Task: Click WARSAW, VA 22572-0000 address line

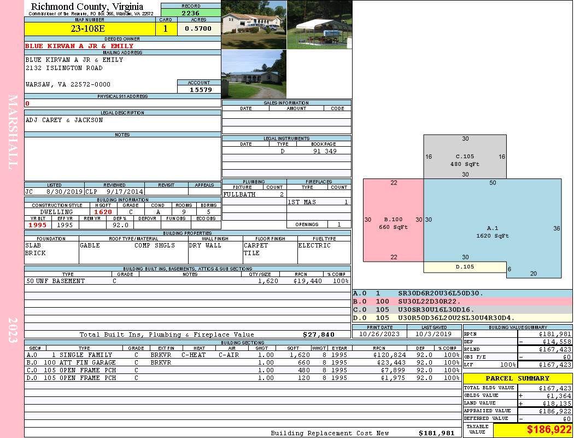Action: point(68,85)
